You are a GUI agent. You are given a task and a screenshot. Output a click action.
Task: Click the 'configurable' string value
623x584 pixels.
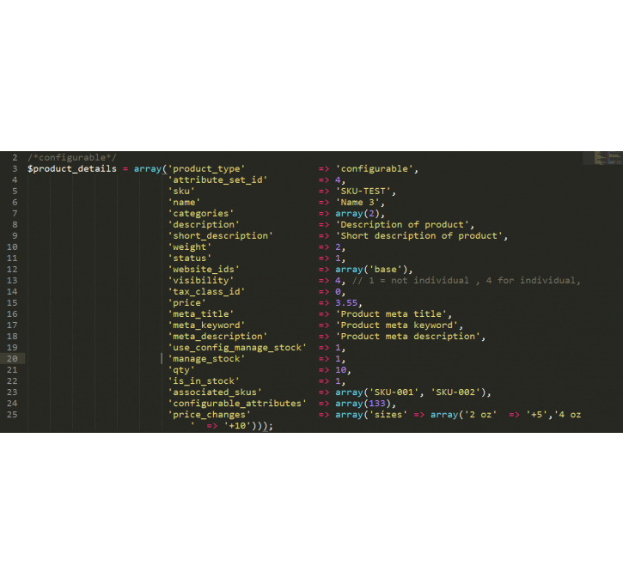(375, 168)
